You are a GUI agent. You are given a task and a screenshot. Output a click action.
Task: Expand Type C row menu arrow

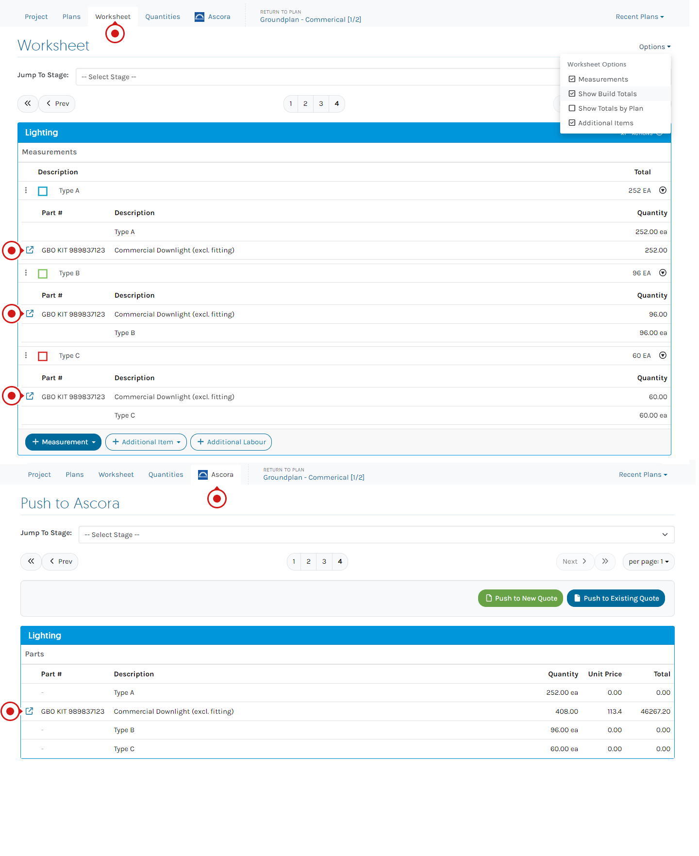coord(663,355)
